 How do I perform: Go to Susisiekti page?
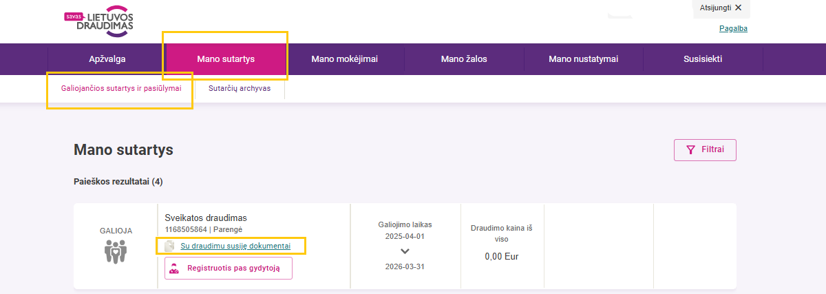(703, 59)
